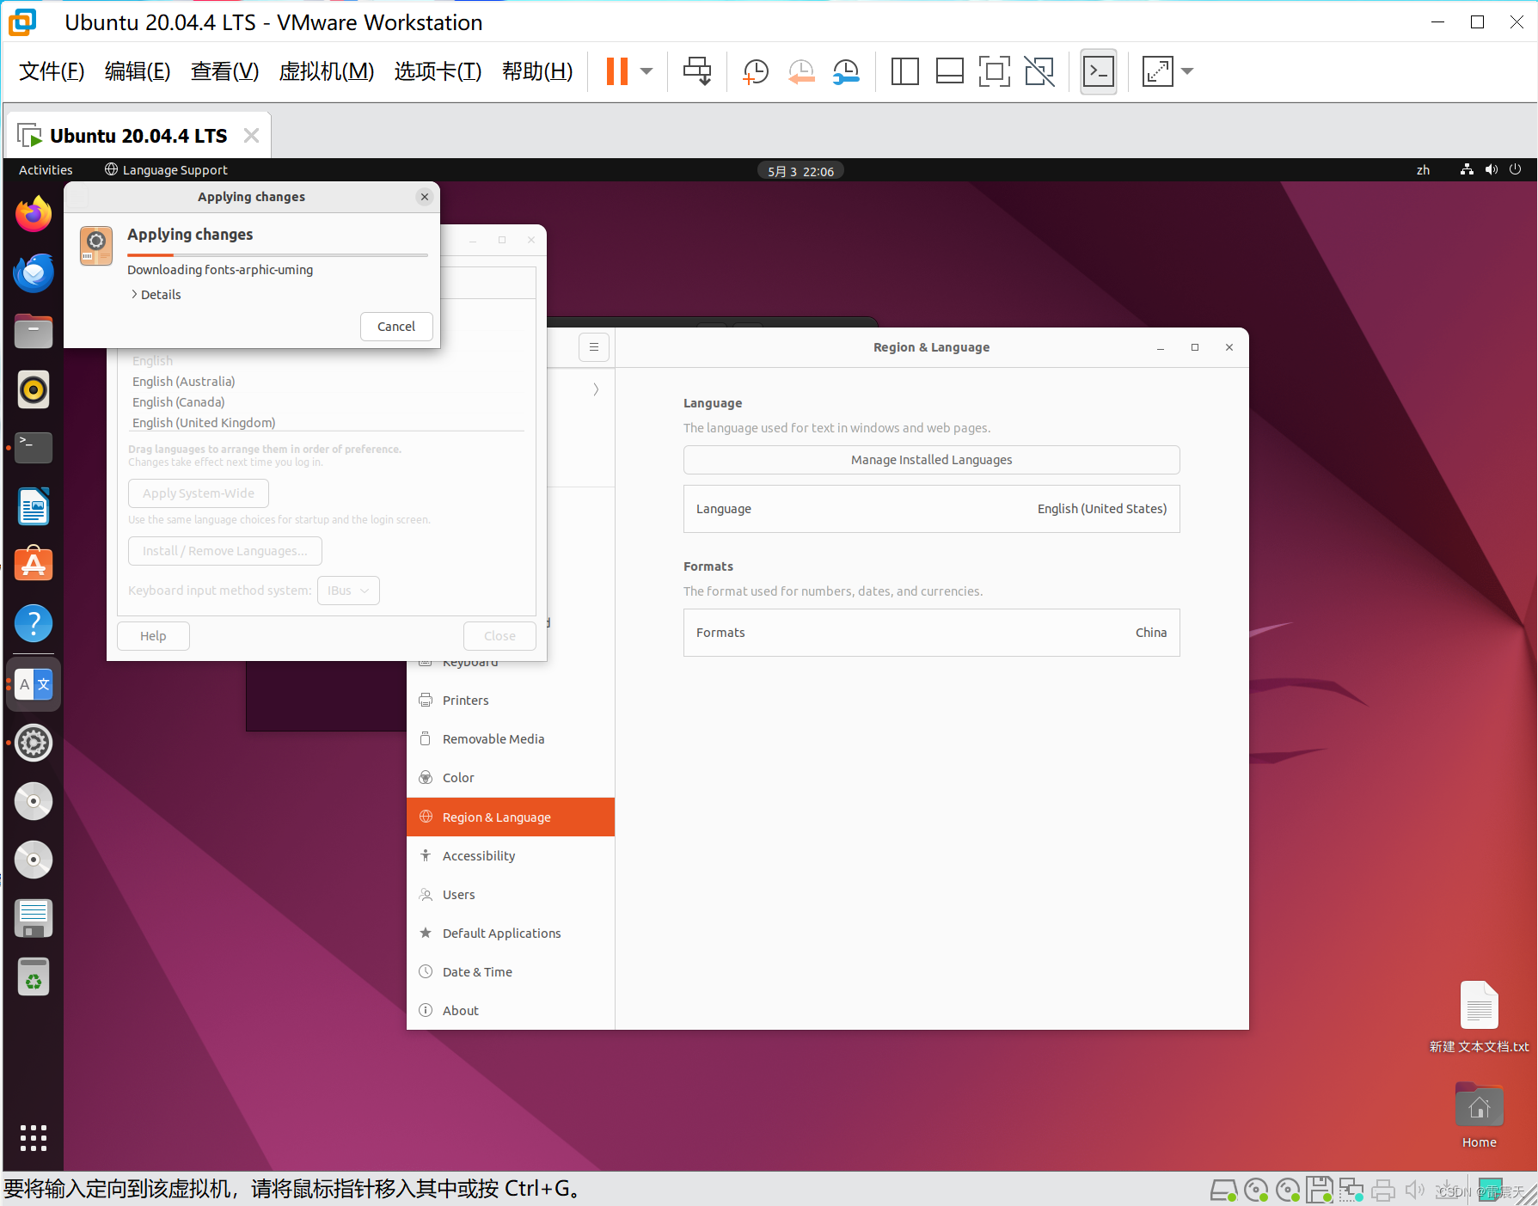Open Date & Time settings
The height and width of the screenshot is (1206, 1538).
coord(511,972)
